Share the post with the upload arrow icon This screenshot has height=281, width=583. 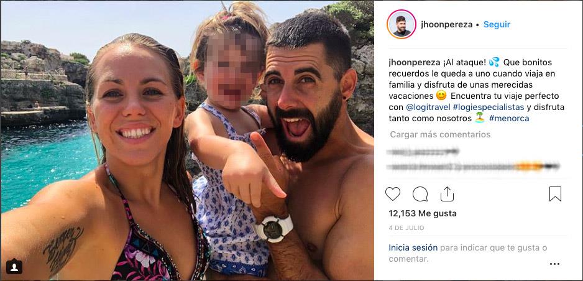(x=447, y=194)
